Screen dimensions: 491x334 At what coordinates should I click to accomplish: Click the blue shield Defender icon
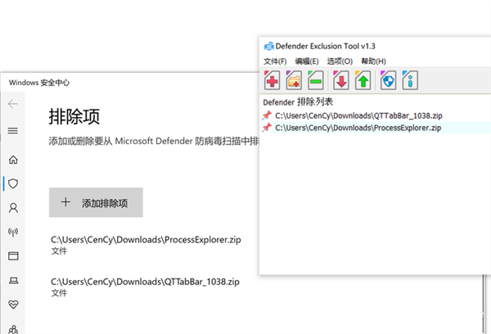coord(389,81)
